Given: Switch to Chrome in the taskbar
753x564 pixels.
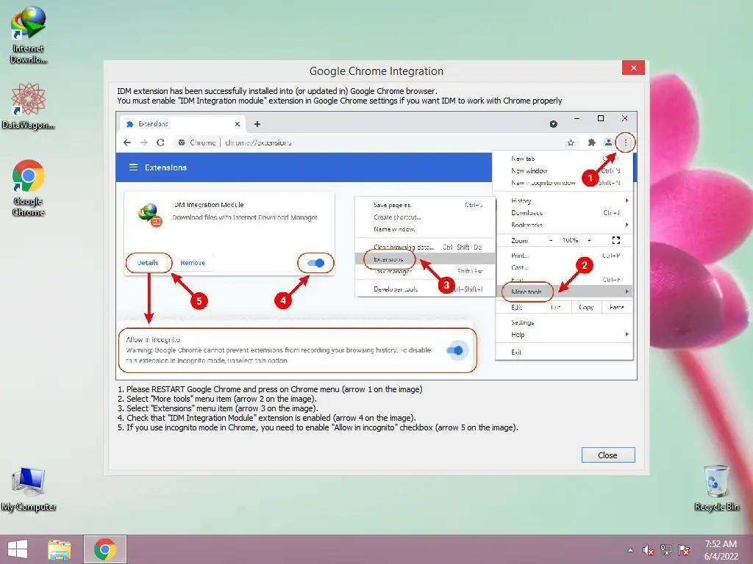Looking at the screenshot, I should (105, 549).
